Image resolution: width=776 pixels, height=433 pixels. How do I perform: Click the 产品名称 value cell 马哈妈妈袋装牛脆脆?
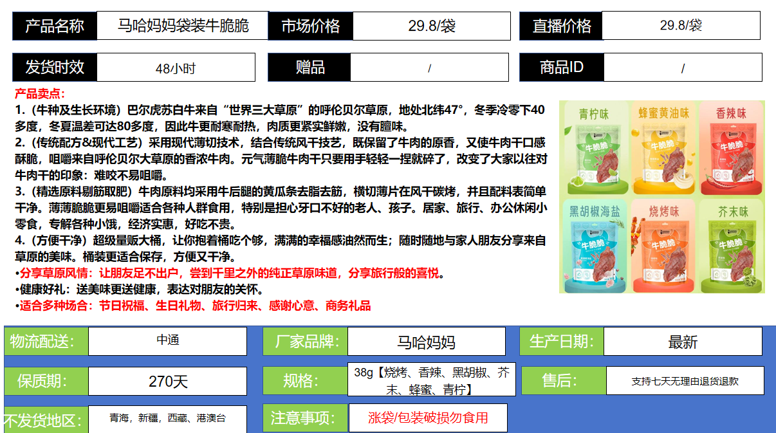point(182,26)
